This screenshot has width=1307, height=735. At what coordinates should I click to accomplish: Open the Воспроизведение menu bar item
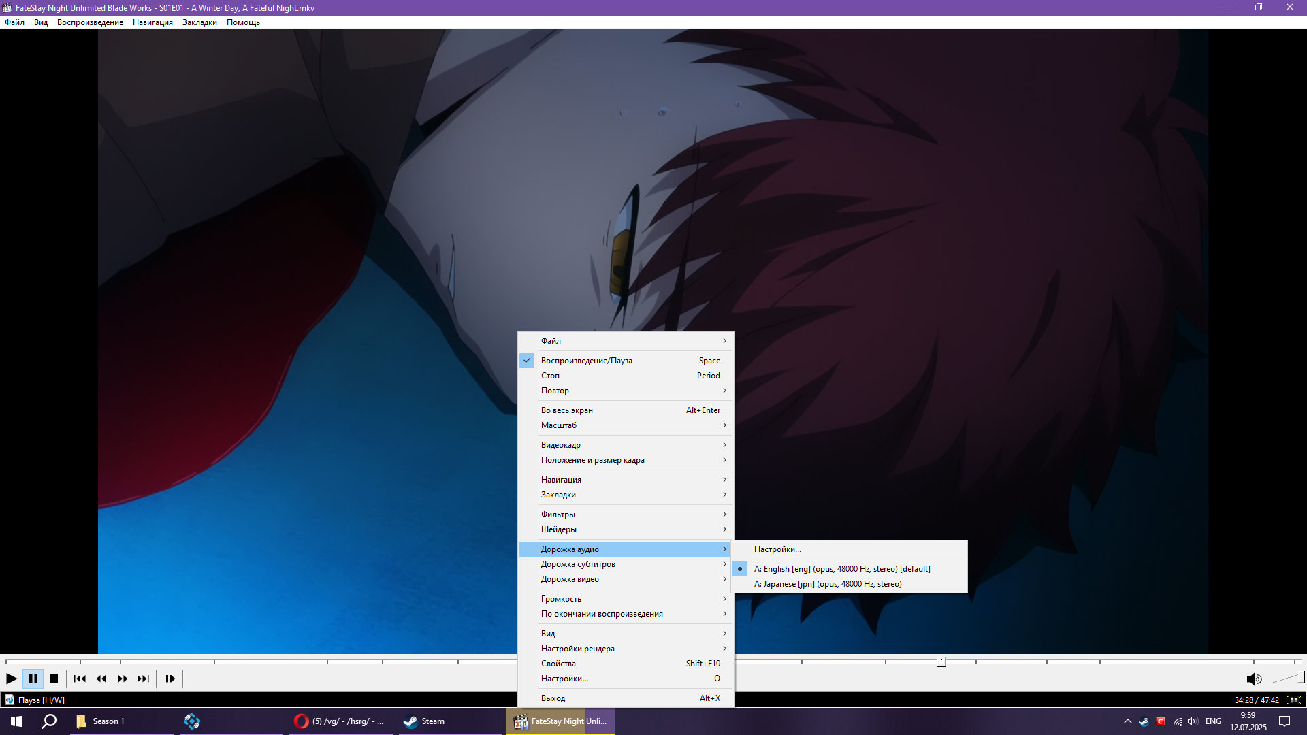90,22
